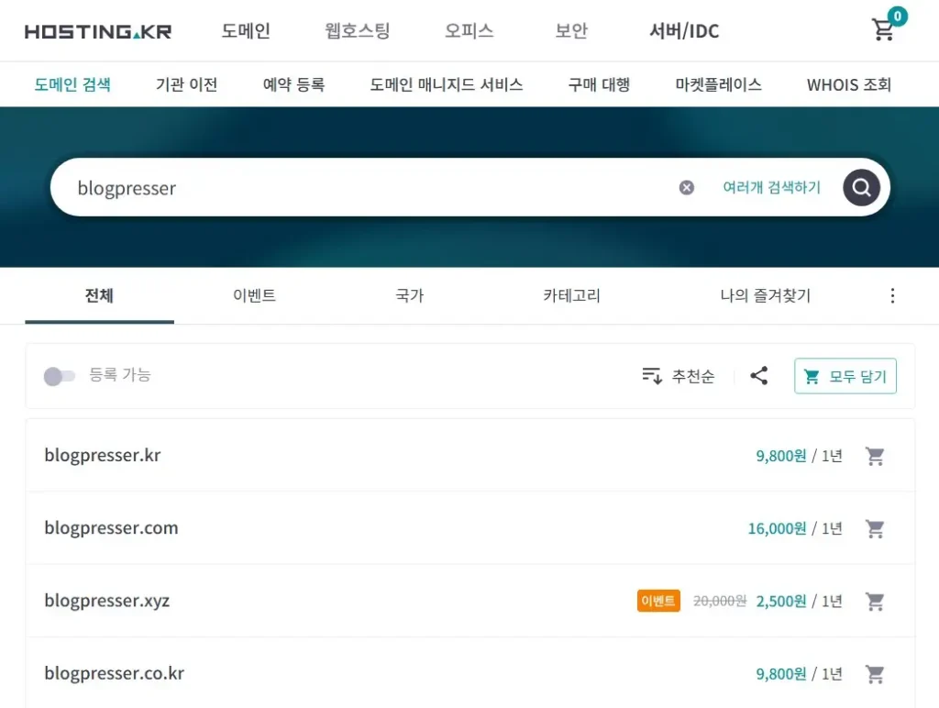Click the magnifier search button
The image size is (939, 708).
click(861, 188)
